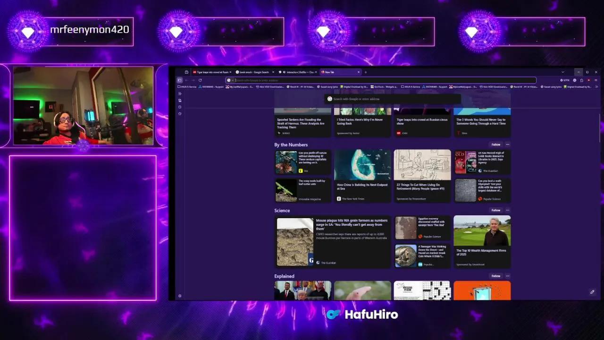Click the customize pencil icon on New Tab page
This screenshot has height=340, width=604.
pos(592,292)
